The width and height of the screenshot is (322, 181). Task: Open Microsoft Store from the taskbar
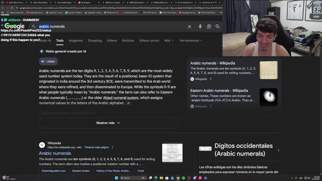point(167,178)
